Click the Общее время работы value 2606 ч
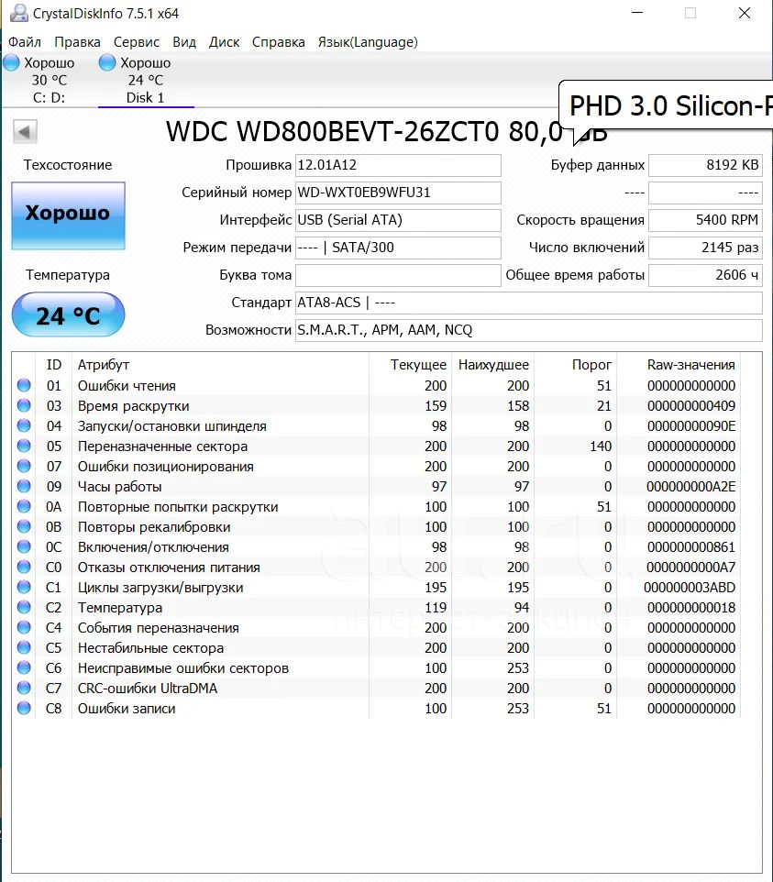The width and height of the screenshot is (773, 882). click(705, 275)
